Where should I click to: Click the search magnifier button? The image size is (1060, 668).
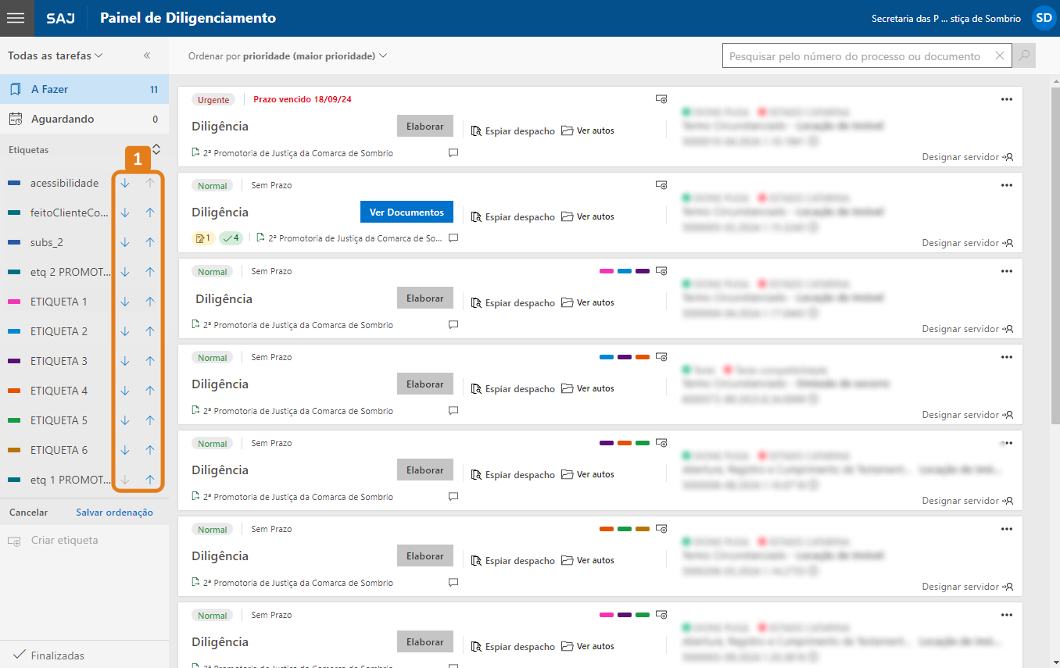1023,56
